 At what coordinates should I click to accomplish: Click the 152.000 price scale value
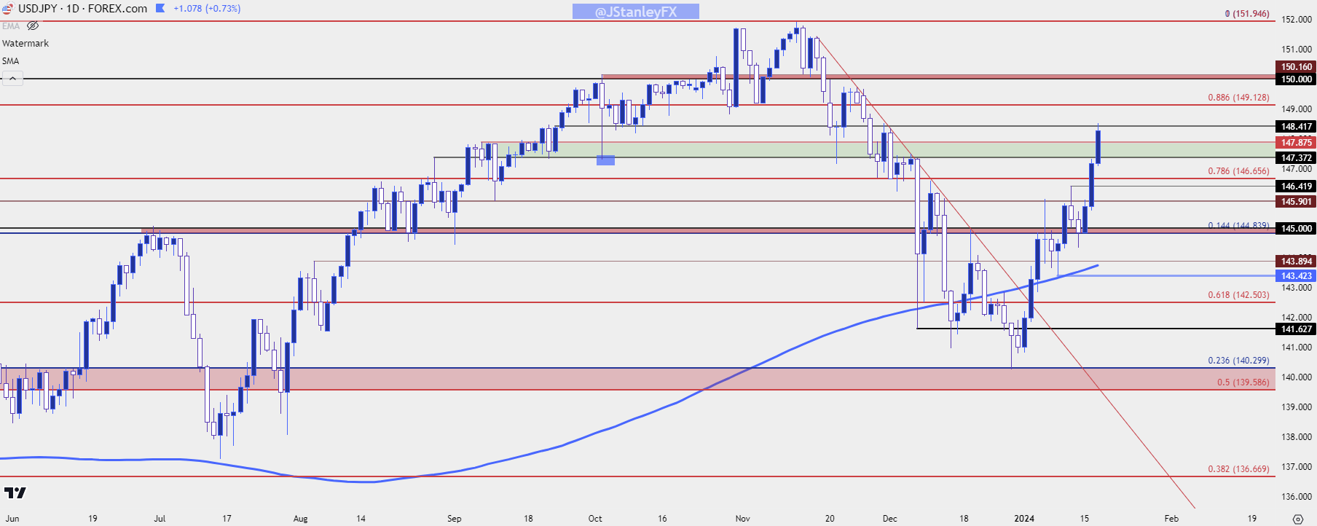[1297, 20]
